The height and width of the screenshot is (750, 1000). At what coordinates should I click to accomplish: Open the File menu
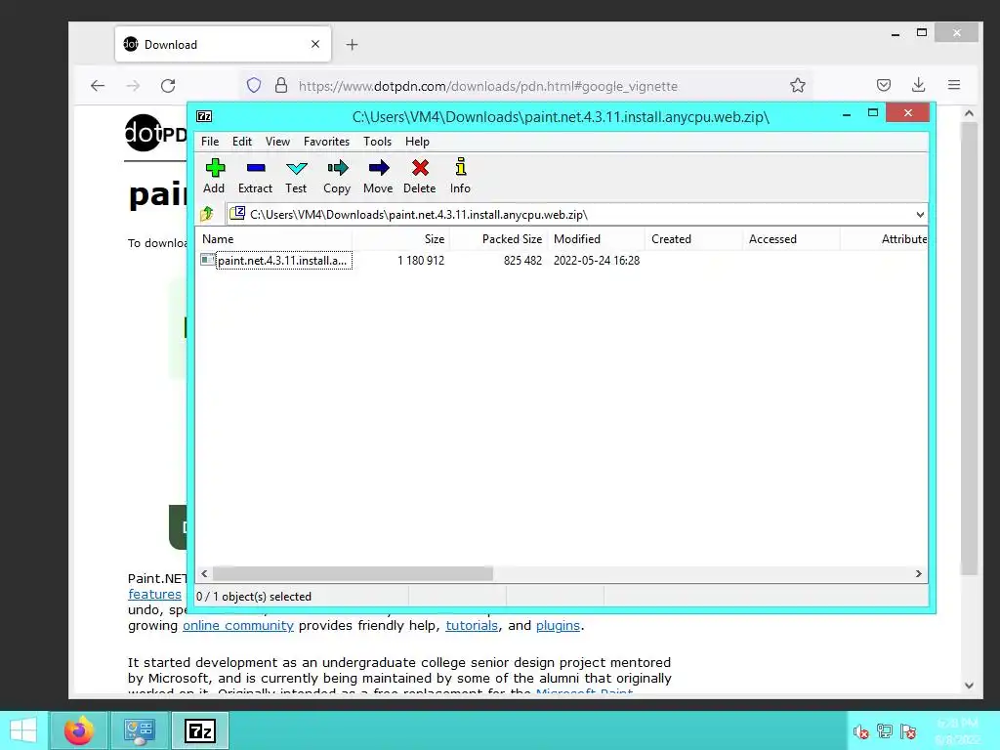210,142
